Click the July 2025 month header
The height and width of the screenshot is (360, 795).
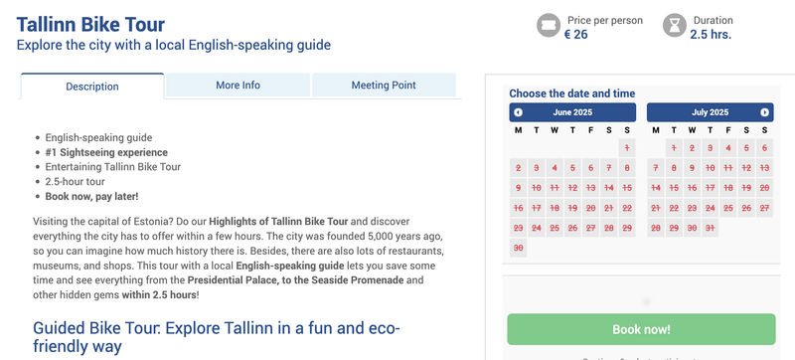pyautogui.click(x=710, y=112)
